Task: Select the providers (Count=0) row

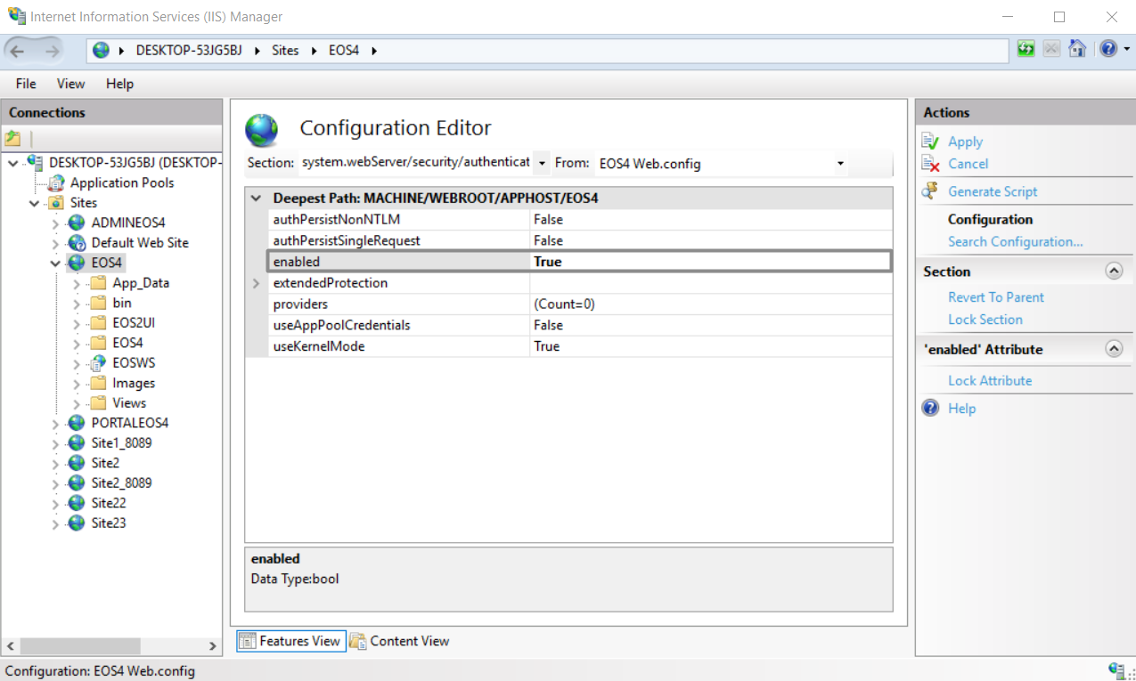Action: tap(580, 304)
